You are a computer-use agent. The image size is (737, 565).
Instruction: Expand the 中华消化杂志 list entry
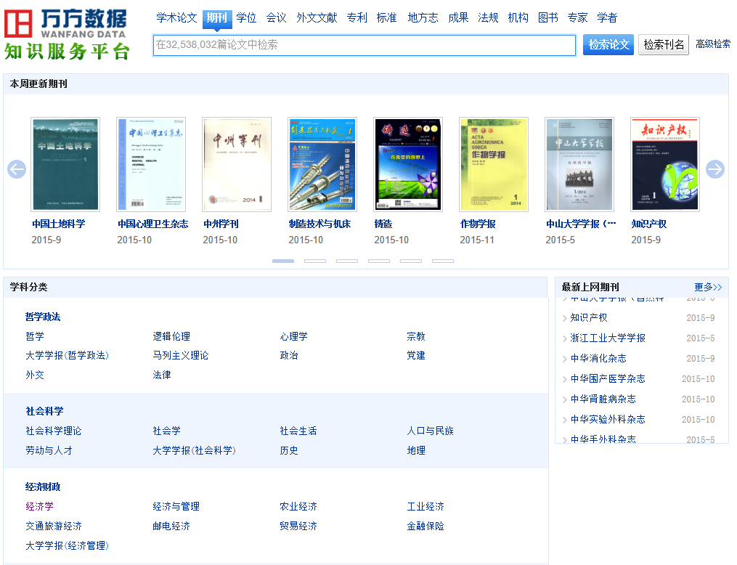[x=598, y=358]
